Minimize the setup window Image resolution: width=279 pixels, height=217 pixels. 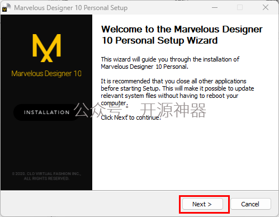[215, 8]
